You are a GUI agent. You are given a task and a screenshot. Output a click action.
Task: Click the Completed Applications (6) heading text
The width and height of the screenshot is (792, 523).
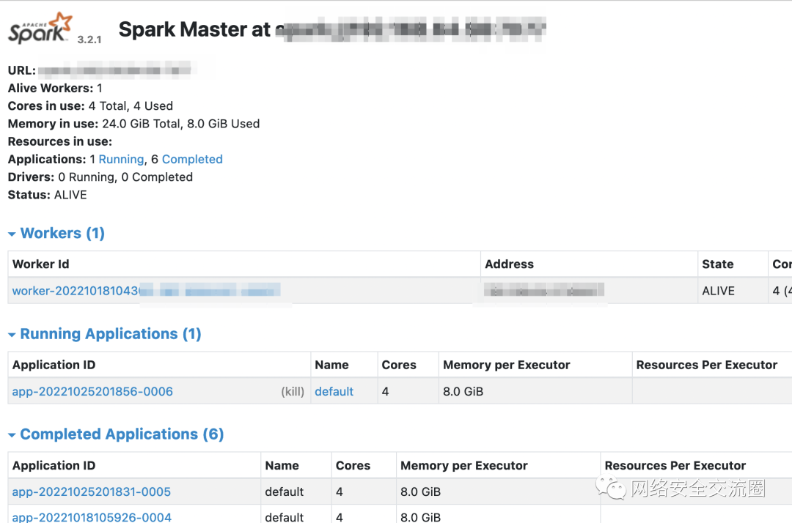tap(122, 434)
